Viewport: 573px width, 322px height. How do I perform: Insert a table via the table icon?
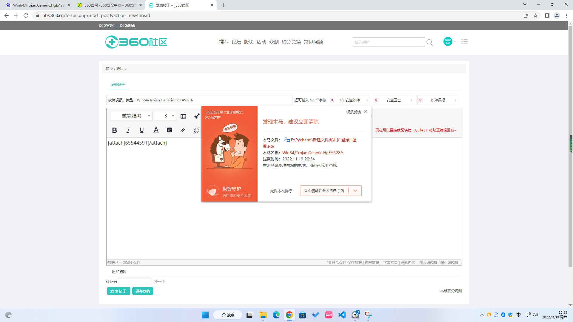pos(183,116)
